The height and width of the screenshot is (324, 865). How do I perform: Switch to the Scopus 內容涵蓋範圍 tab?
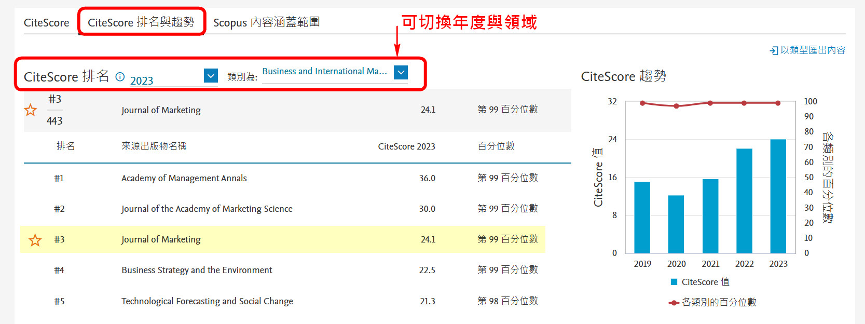(267, 22)
